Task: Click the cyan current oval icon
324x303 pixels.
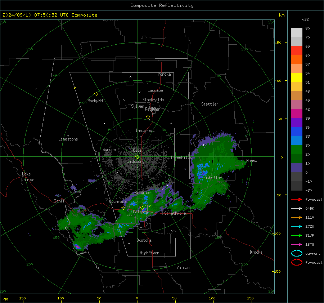Action: [x=297, y=253]
